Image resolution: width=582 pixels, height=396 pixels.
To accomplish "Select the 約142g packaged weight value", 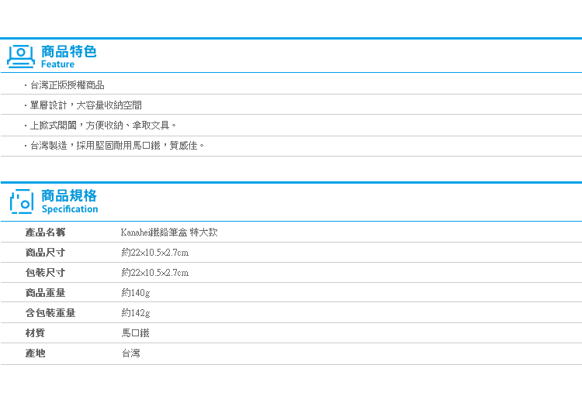I will coord(136,313).
